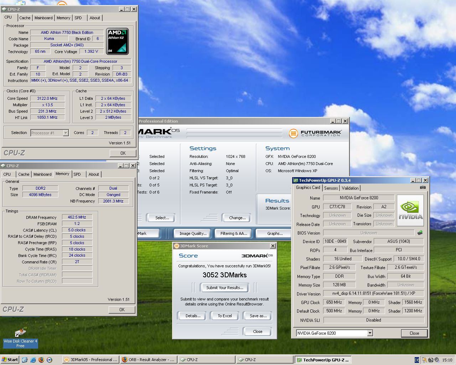The height and width of the screenshot is (365, 456).
Task: Switch to the TechPowerUp GPU-Z taskbar button
Action: 323,360
